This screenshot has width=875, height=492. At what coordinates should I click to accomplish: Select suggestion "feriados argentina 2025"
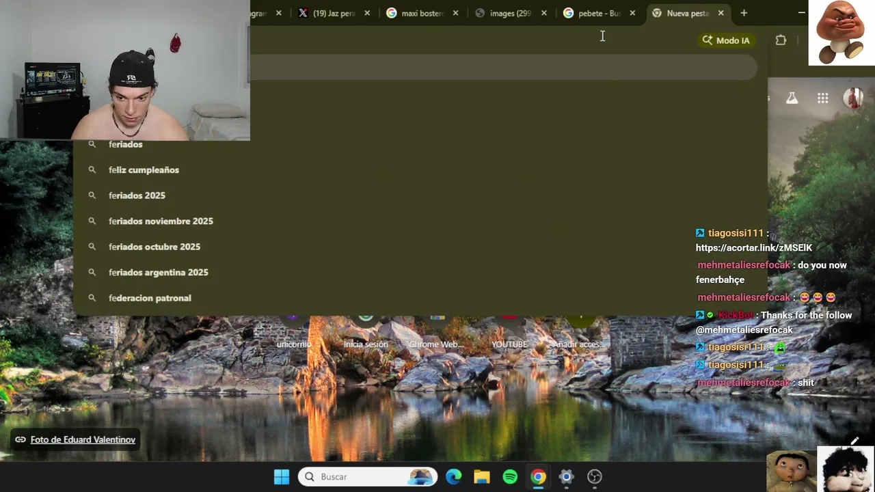420,273
